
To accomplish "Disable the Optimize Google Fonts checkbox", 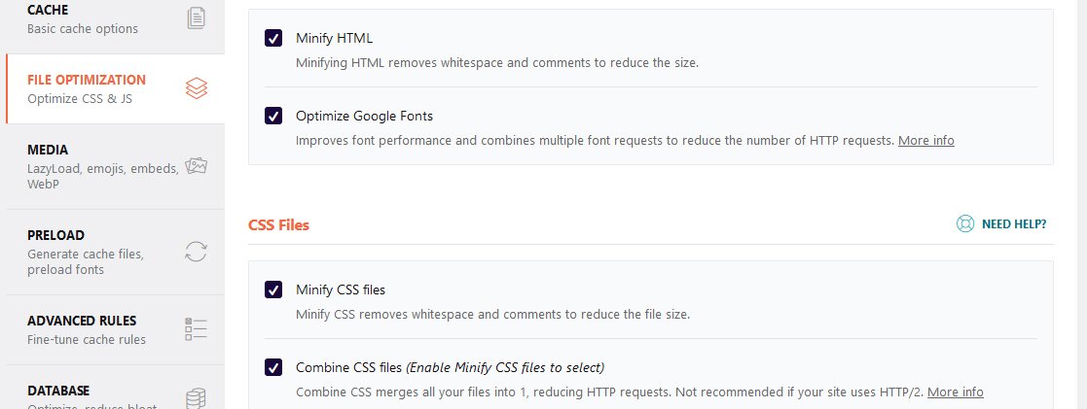I will pyautogui.click(x=273, y=116).
